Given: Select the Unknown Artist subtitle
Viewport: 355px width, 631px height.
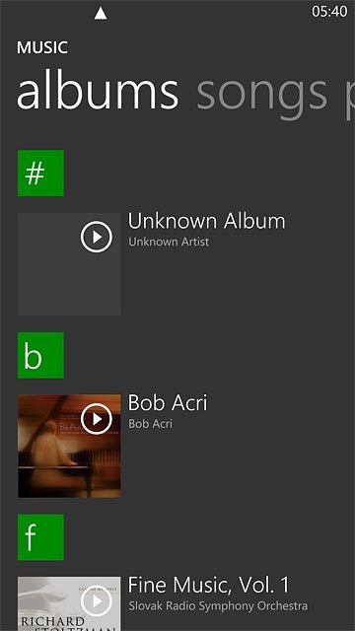Looking at the screenshot, I should coord(169,242).
